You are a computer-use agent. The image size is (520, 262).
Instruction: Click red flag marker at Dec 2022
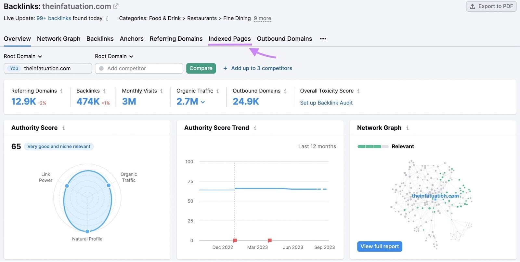pos(235,241)
